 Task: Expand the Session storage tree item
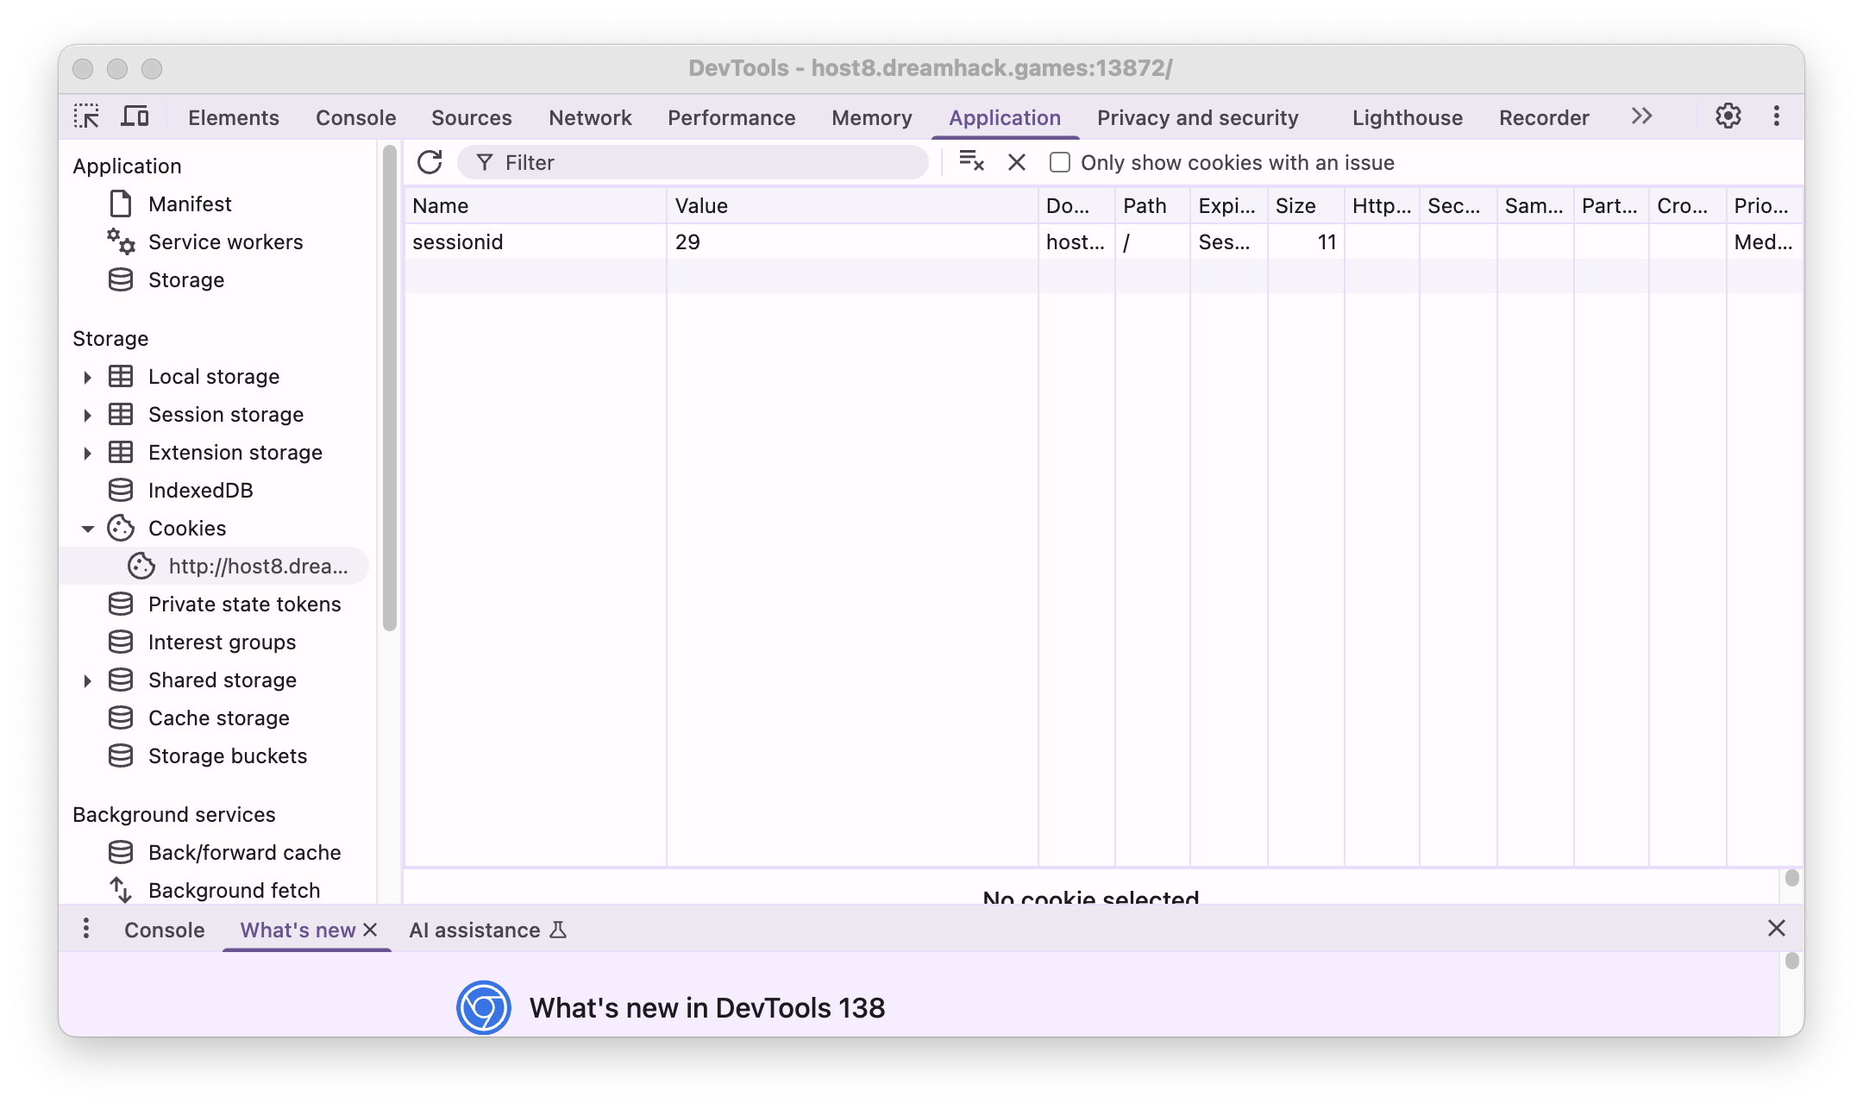(87, 415)
